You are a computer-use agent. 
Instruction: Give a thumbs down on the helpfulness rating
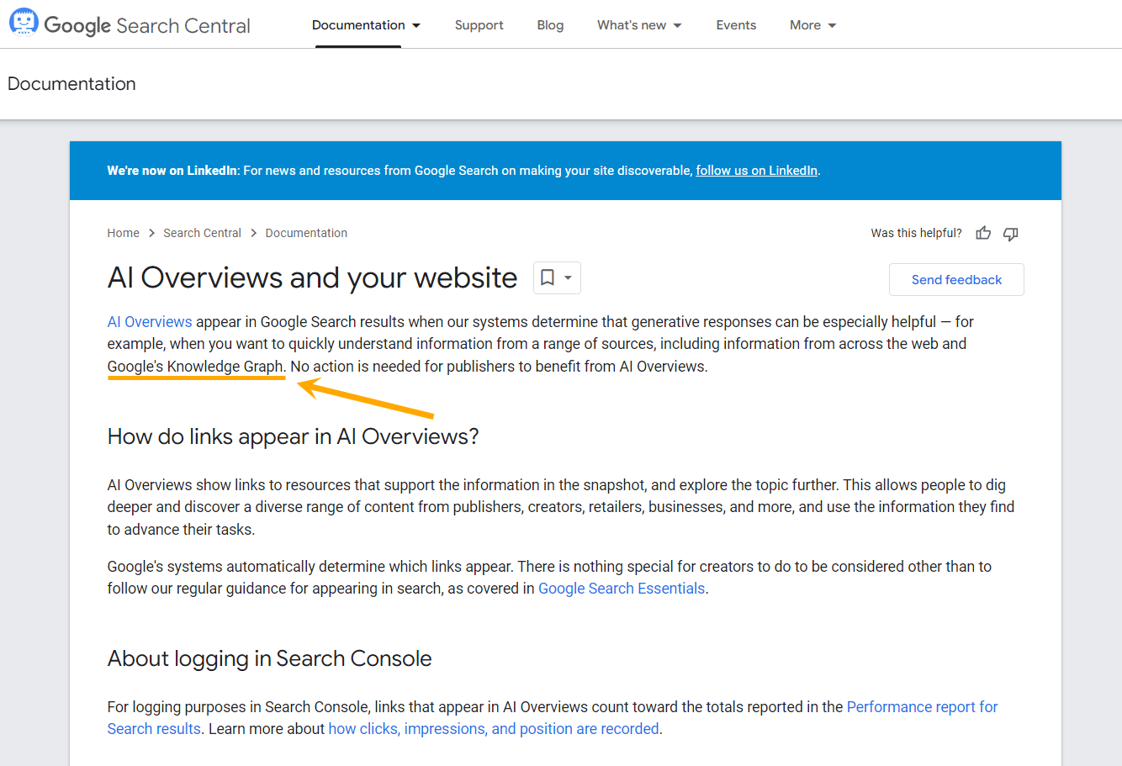pyautogui.click(x=1010, y=233)
